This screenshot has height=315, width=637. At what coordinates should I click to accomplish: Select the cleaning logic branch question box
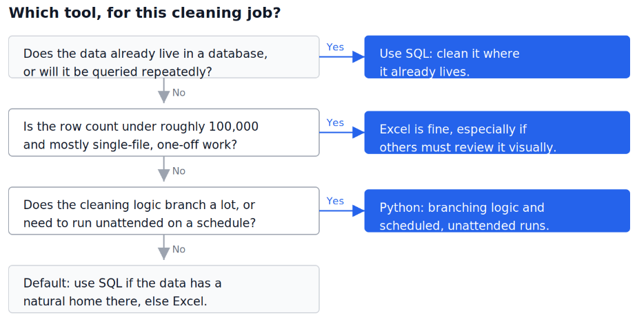coord(163,211)
